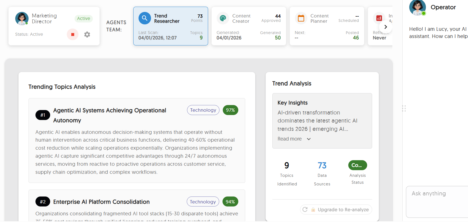Click the Marketing Director avatar
468x222 pixels.
pos(22,18)
